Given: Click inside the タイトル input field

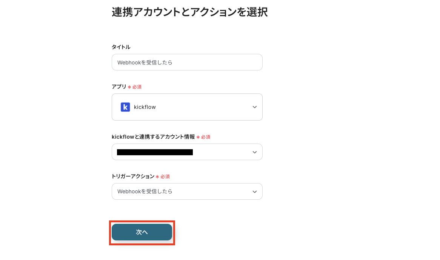Looking at the screenshot, I should pyautogui.click(x=187, y=62).
